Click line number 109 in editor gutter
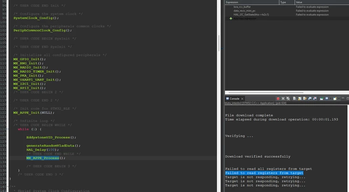The image size is (349, 192). (3, 59)
